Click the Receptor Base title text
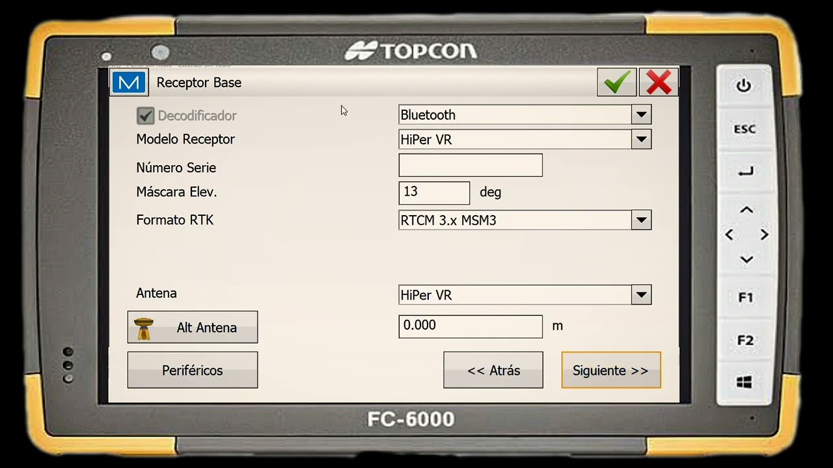The image size is (833, 468). pyautogui.click(x=199, y=83)
